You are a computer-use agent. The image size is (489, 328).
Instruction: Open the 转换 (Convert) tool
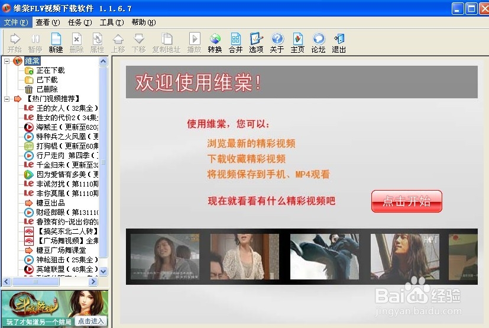215,43
